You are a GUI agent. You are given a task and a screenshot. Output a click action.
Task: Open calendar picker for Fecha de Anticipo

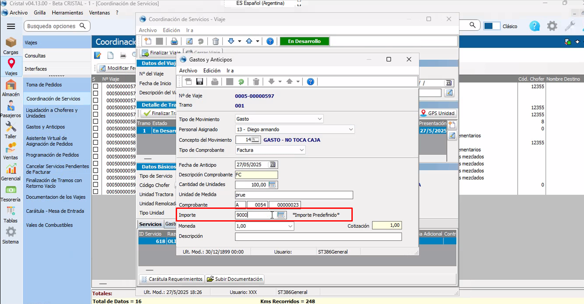[x=272, y=165]
